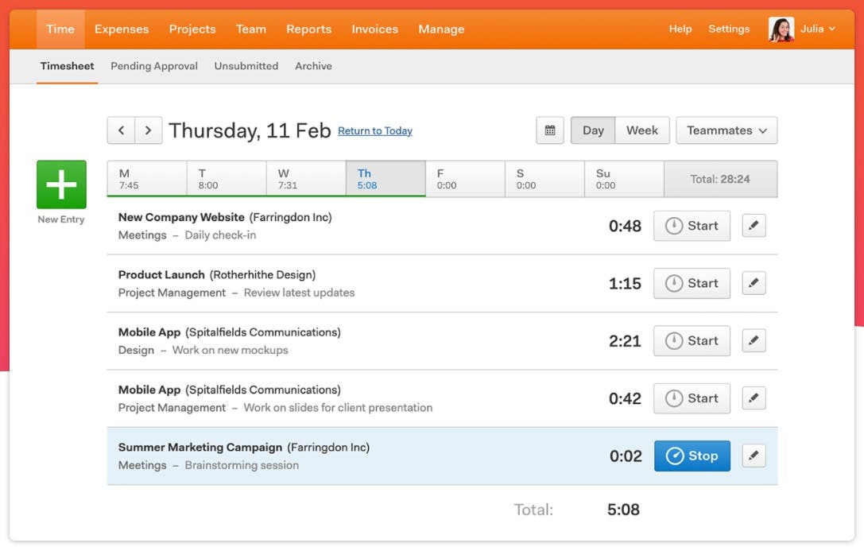Click Julia's profile avatar picture
Viewport: 864px width, 547px height.
coord(781,29)
